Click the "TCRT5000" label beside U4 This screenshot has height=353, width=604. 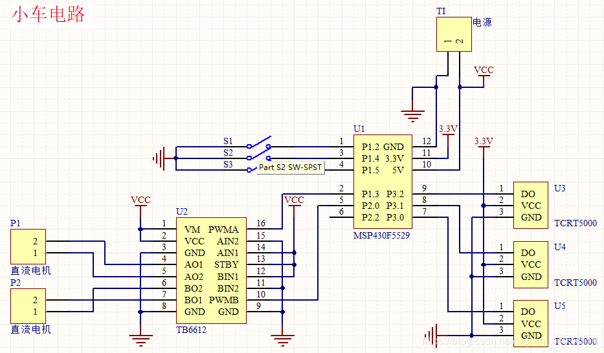pos(576,283)
